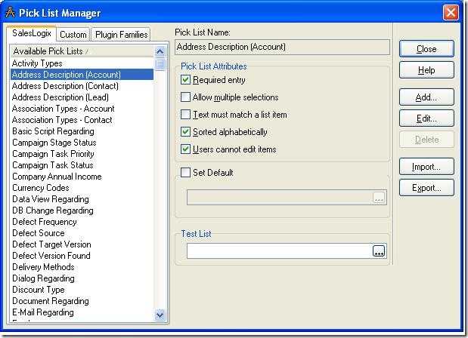Click the scroll down arrow in pick list
Viewport: 468px width, 338px height.
(160, 315)
